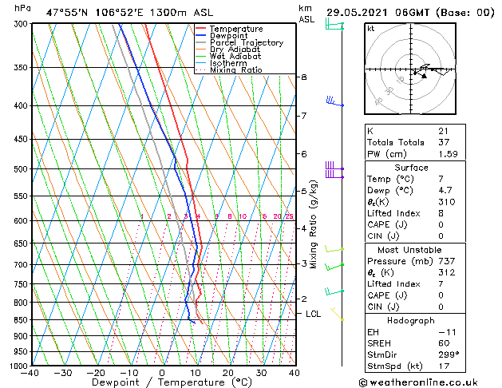Click the "800" pressure axis label
502x388 pixels.
(22, 303)
